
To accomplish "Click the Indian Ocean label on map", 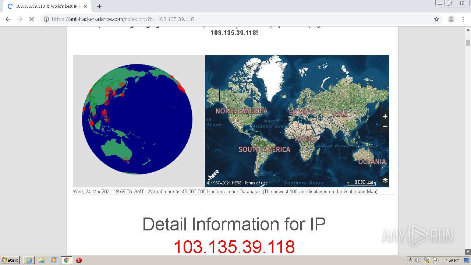I will [333, 146].
